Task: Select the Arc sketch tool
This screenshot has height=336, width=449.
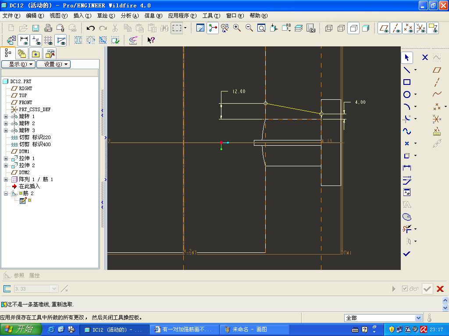Action: [x=406, y=107]
